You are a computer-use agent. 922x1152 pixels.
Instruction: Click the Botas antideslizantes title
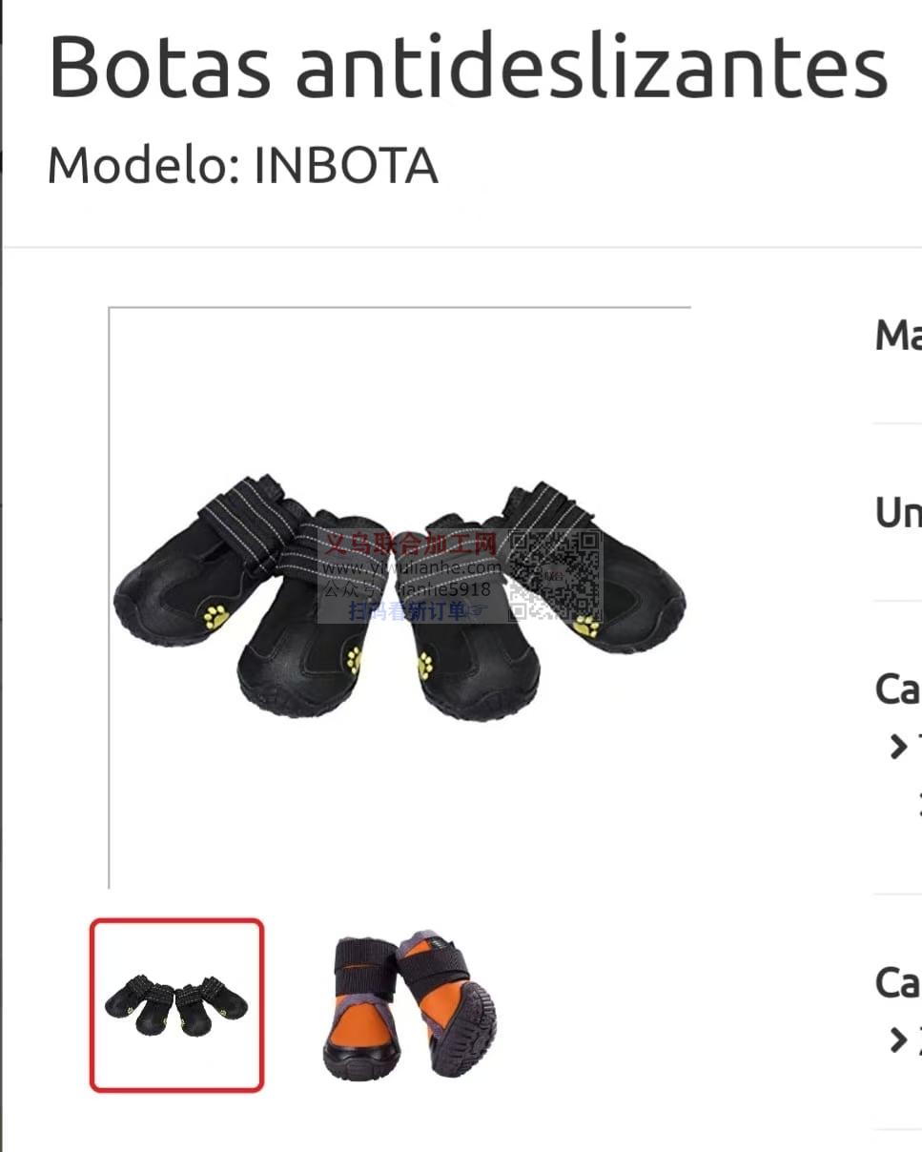click(x=468, y=66)
